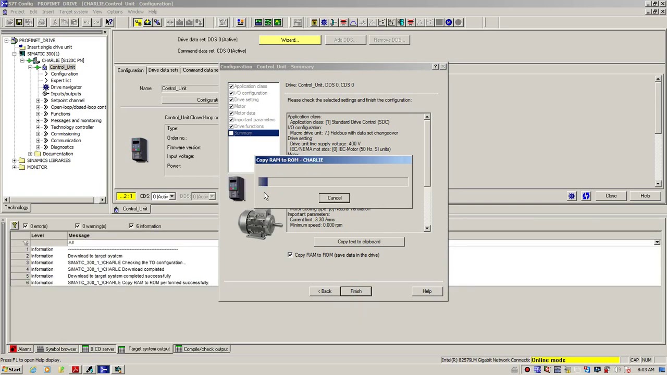This screenshot has height=375, width=667.
Task: Switch to Compile/check output tab
Action: (202, 349)
